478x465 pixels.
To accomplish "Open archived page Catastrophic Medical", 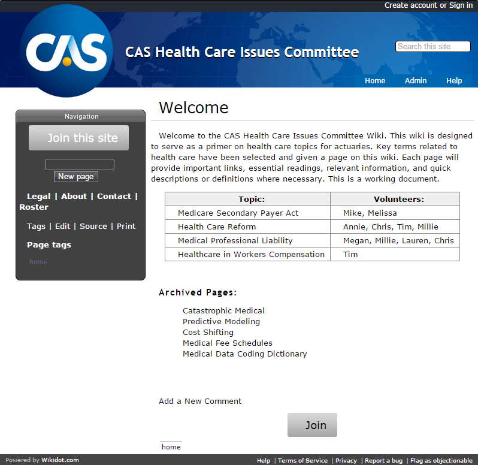I will coord(223,311).
